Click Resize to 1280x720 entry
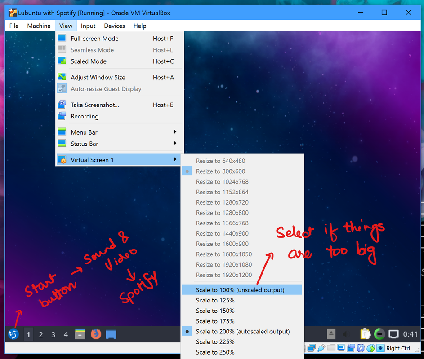The image size is (424, 359). tap(242, 202)
